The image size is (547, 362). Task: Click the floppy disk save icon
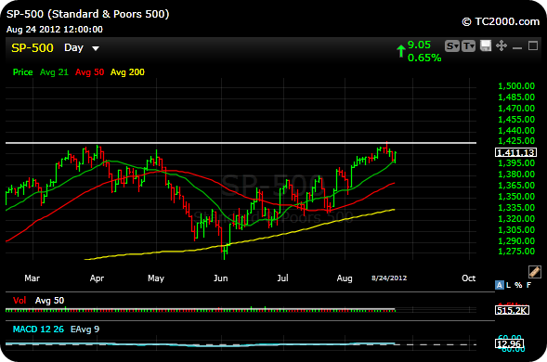(x=486, y=45)
